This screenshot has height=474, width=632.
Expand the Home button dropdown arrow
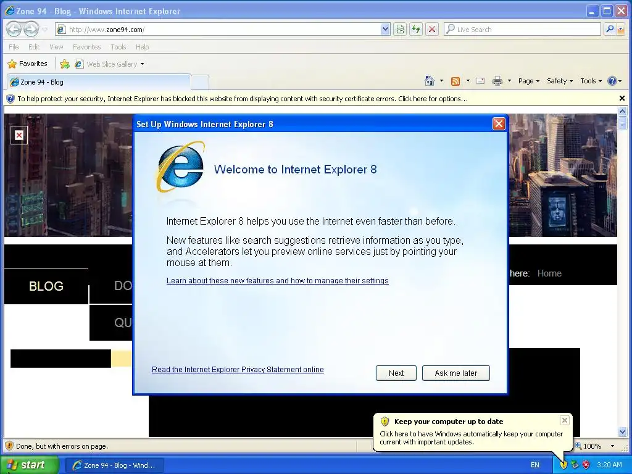coord(441,81)
